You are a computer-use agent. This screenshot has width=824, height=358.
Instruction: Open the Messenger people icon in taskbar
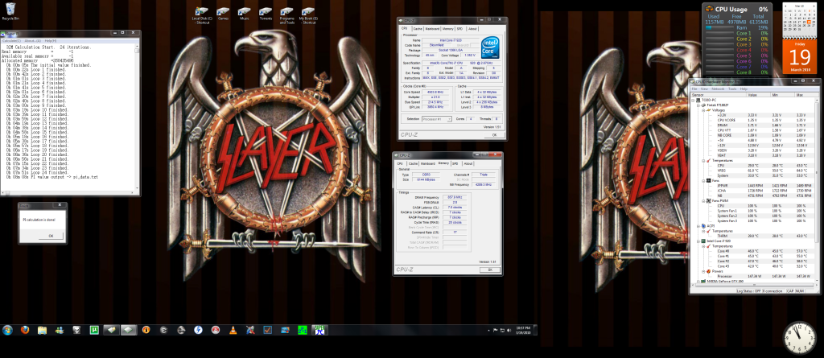(x=60, y=330)
